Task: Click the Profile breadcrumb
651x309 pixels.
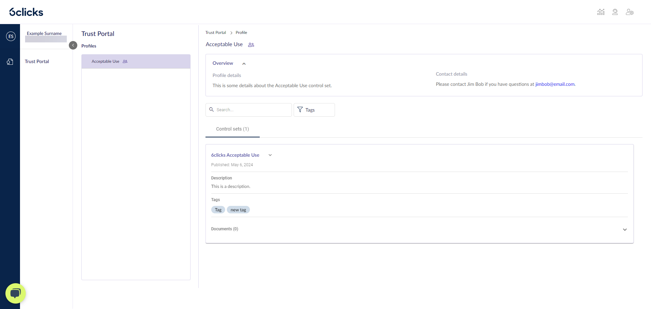Action: click(241, 33)
